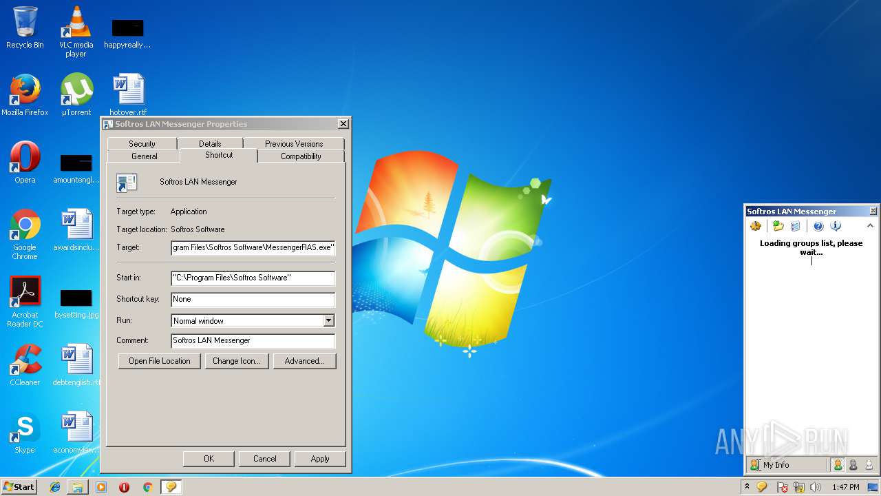Switch to the Security tab
Viewport: 881px width, 496px height.
click(142, 143)
